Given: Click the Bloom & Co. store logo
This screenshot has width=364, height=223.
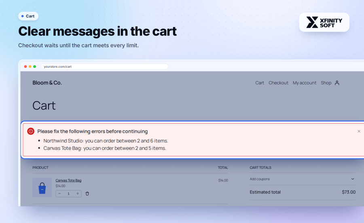Looking at the screenshot, I should click(x=47, y=83).
